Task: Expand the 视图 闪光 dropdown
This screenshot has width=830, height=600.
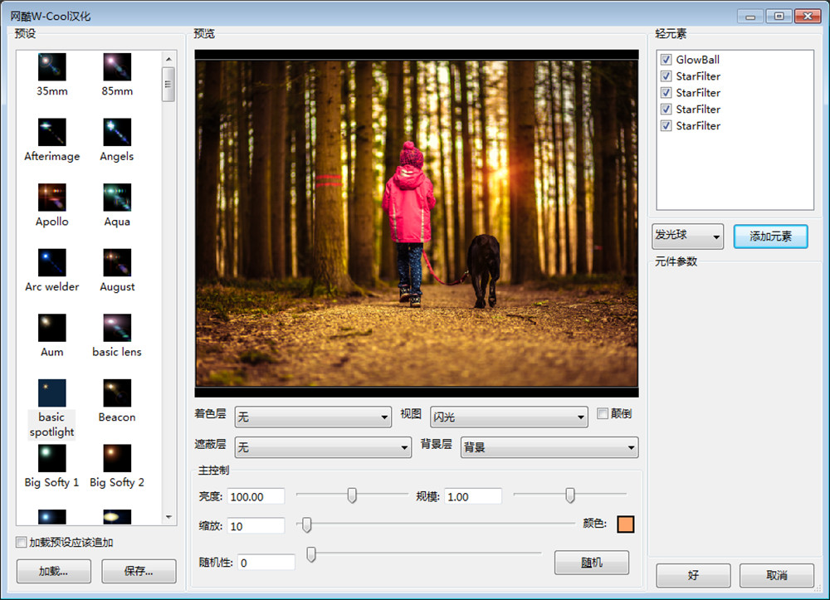Action: (x=509, y=417)
